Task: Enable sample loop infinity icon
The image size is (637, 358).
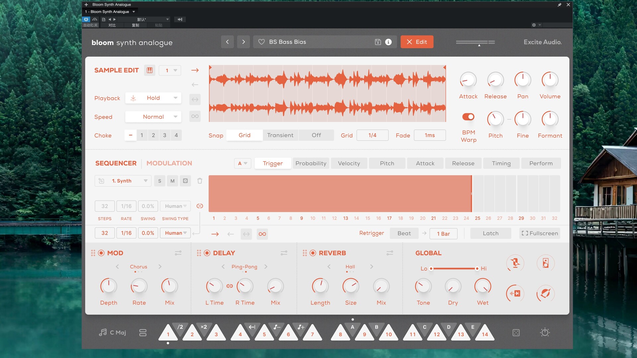Action: coord(195,116)
